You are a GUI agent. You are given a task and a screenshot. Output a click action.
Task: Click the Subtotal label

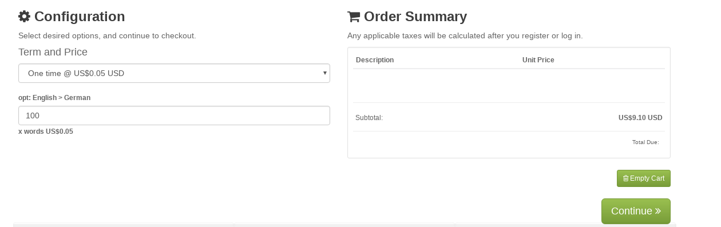click(369, 118)
